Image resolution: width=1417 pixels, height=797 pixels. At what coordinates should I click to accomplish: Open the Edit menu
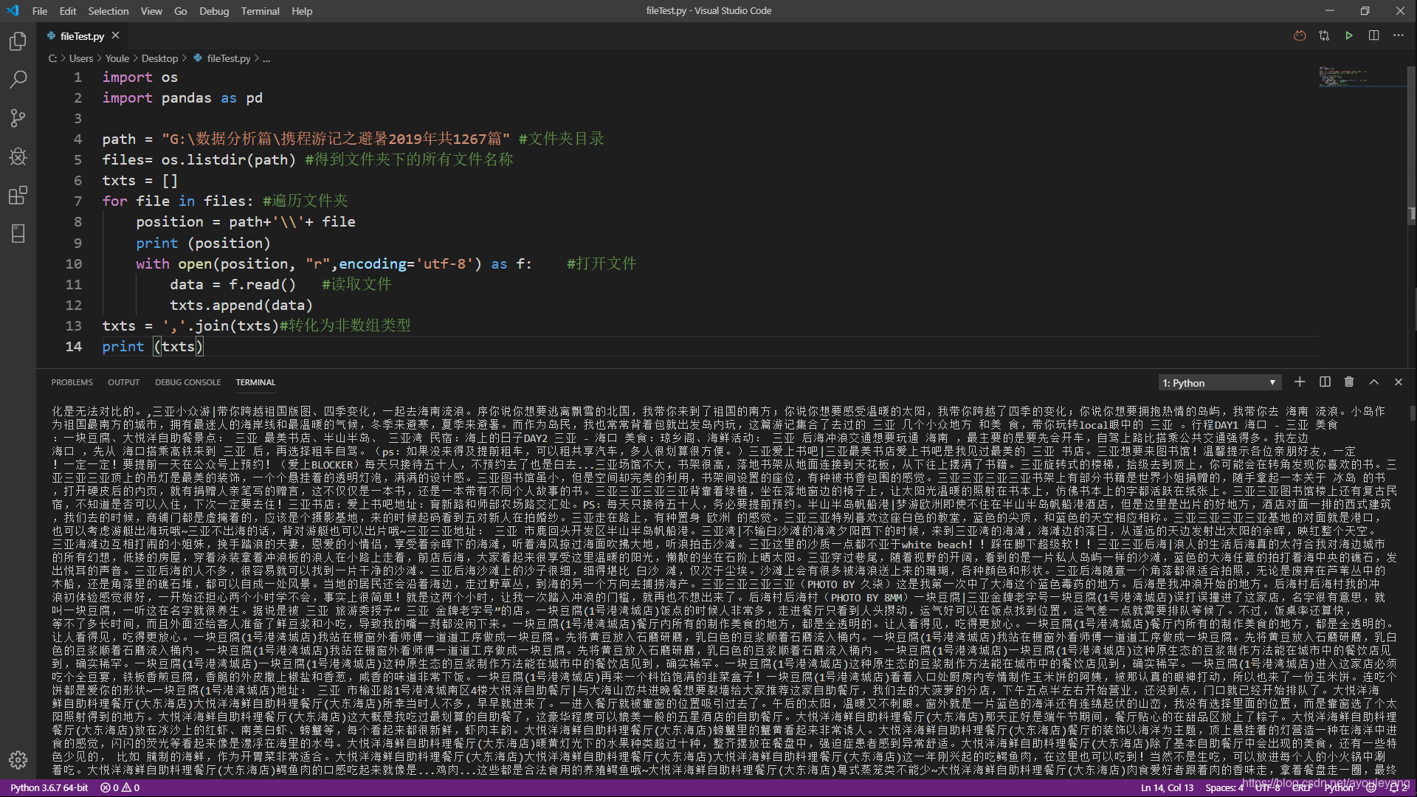click(68, 11)
